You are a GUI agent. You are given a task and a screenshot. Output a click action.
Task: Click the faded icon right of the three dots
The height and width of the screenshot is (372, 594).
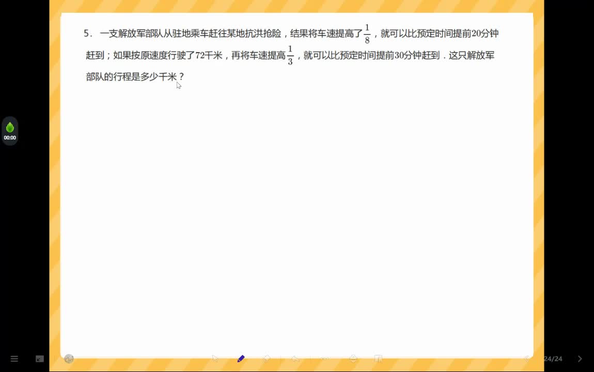[x=353, y=359]
